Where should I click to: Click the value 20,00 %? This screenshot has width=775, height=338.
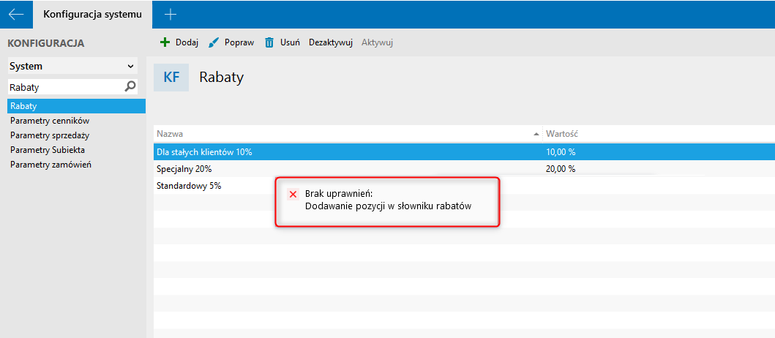[x=561, y=168]
